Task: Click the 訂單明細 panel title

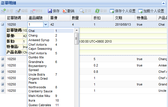Action: pos(9,3)
